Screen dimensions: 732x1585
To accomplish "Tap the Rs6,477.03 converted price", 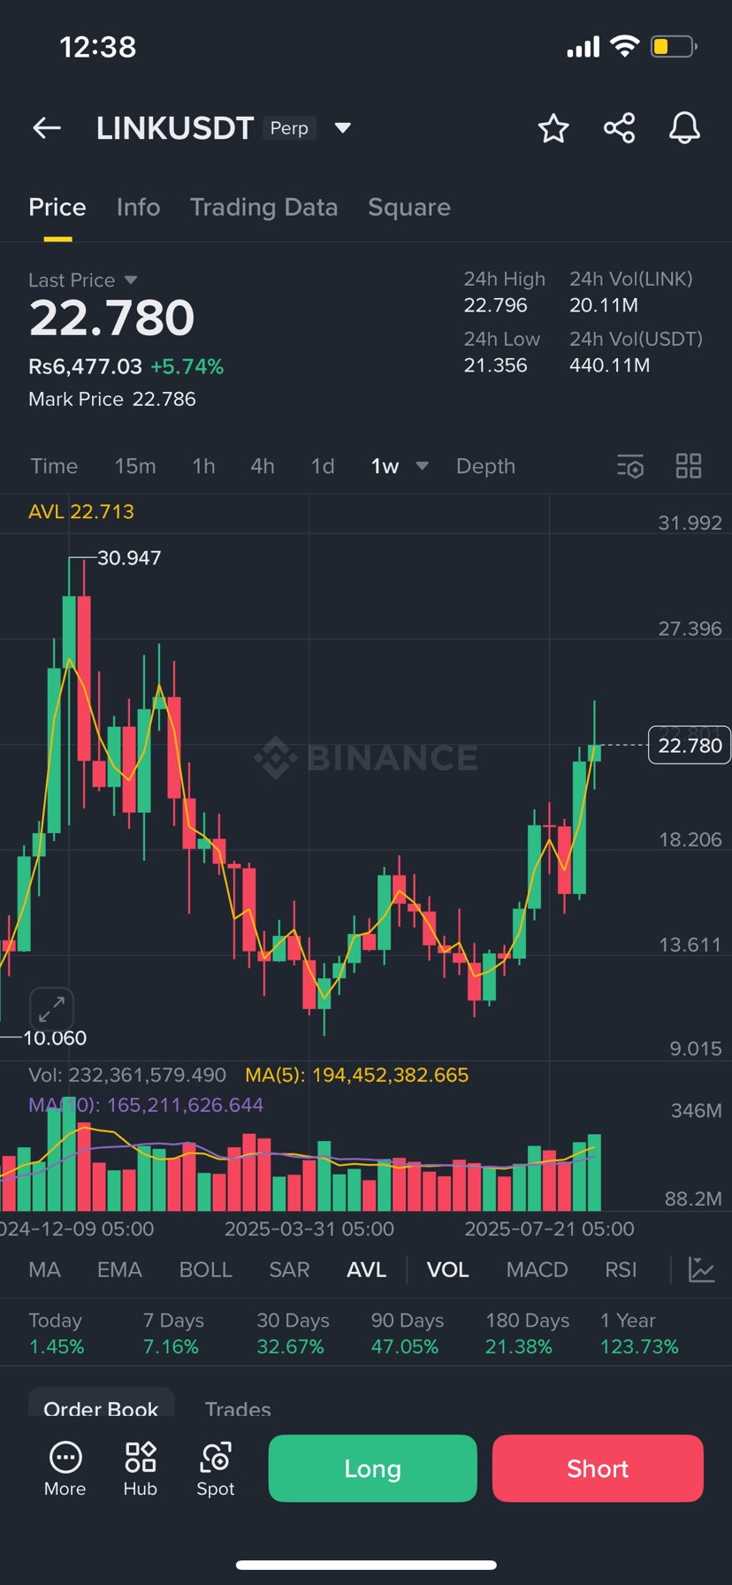I will coord(85,366).
